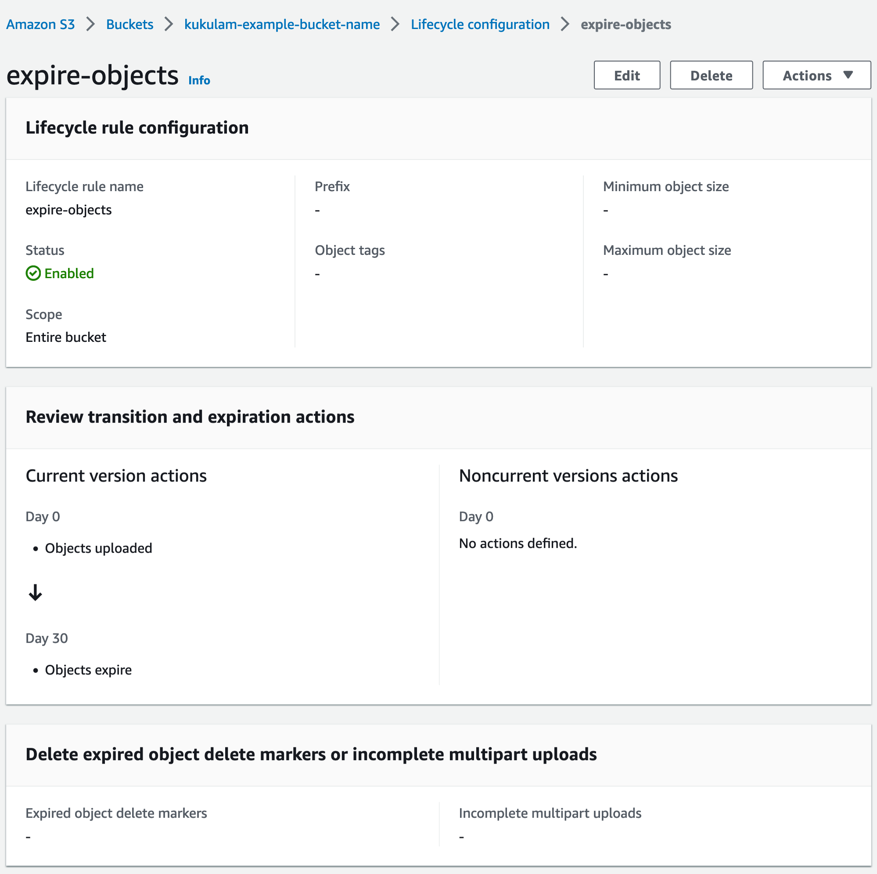Click the chevron after Amazon S3 breadcrumb

coord(91,24)
